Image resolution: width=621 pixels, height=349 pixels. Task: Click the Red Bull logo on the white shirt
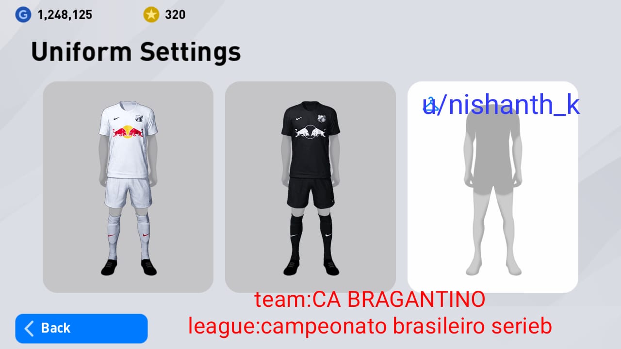(128, 131)
